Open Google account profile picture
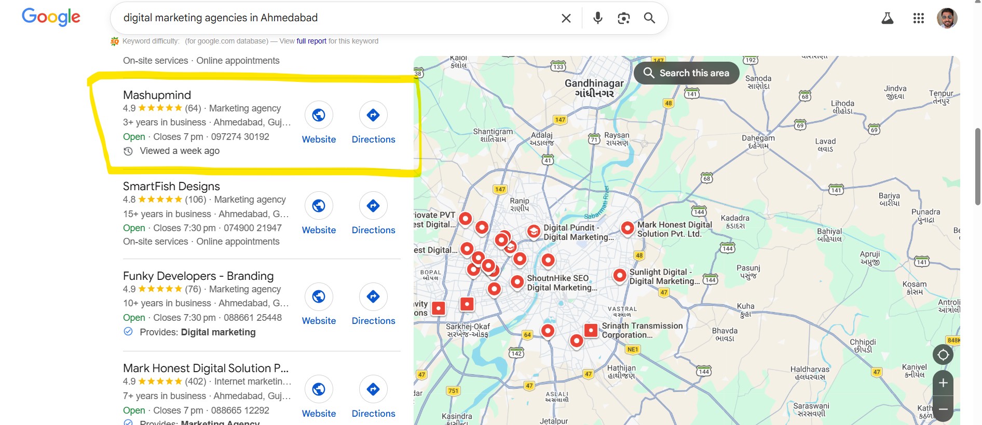 [x=947, y=18]
